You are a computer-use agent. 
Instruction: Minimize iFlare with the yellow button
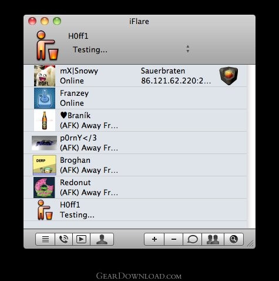click(x=45, y=21)
